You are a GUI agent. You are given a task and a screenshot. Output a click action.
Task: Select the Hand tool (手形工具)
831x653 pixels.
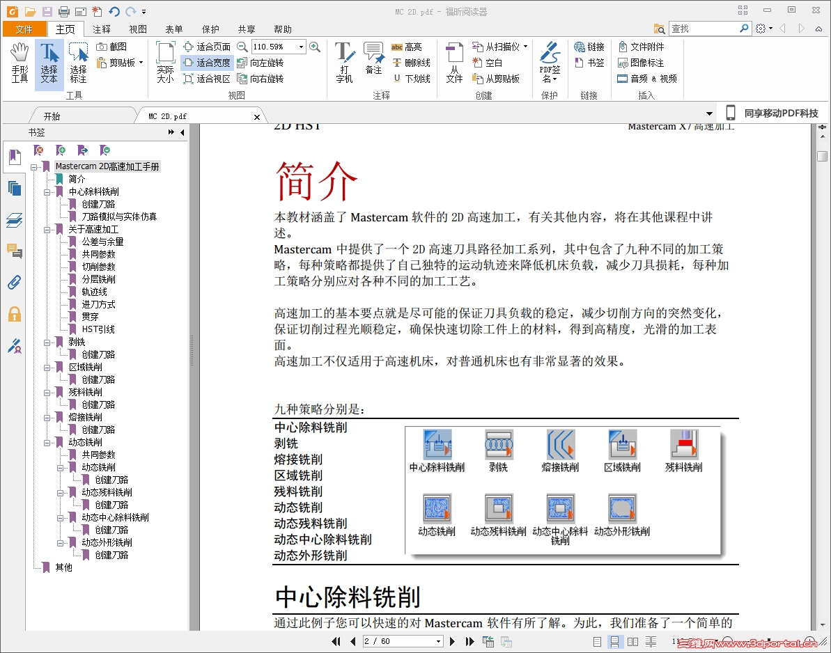[x=20, y=63]
